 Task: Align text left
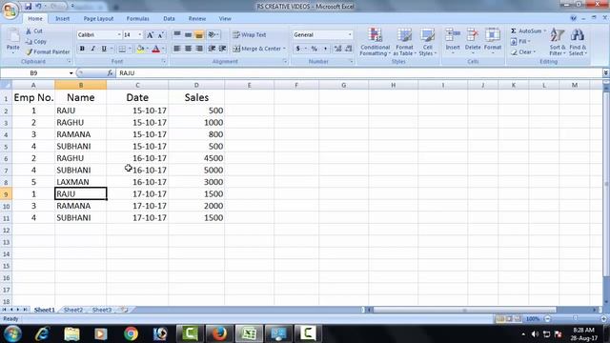[x=177, y=49]
